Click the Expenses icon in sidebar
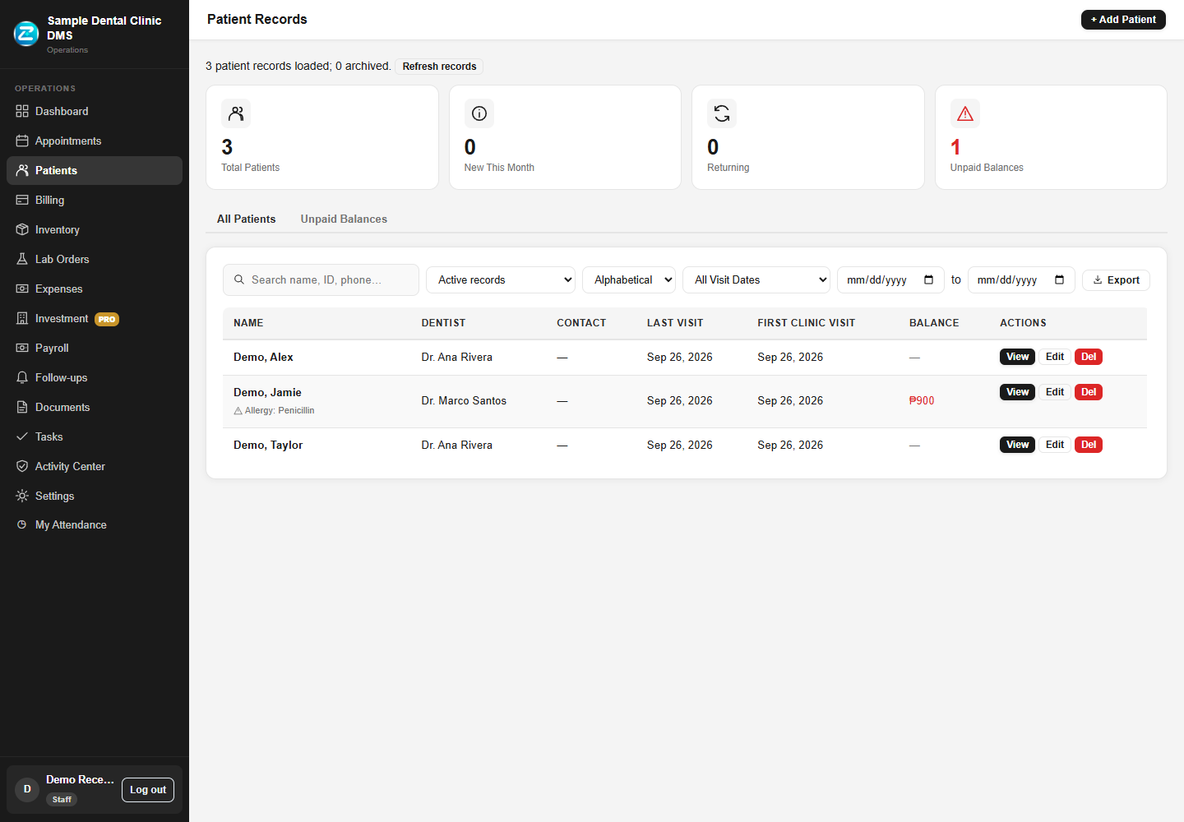The height and width of the screenshot is (822, 1184). pyautogui.click(x=22, y=289)
